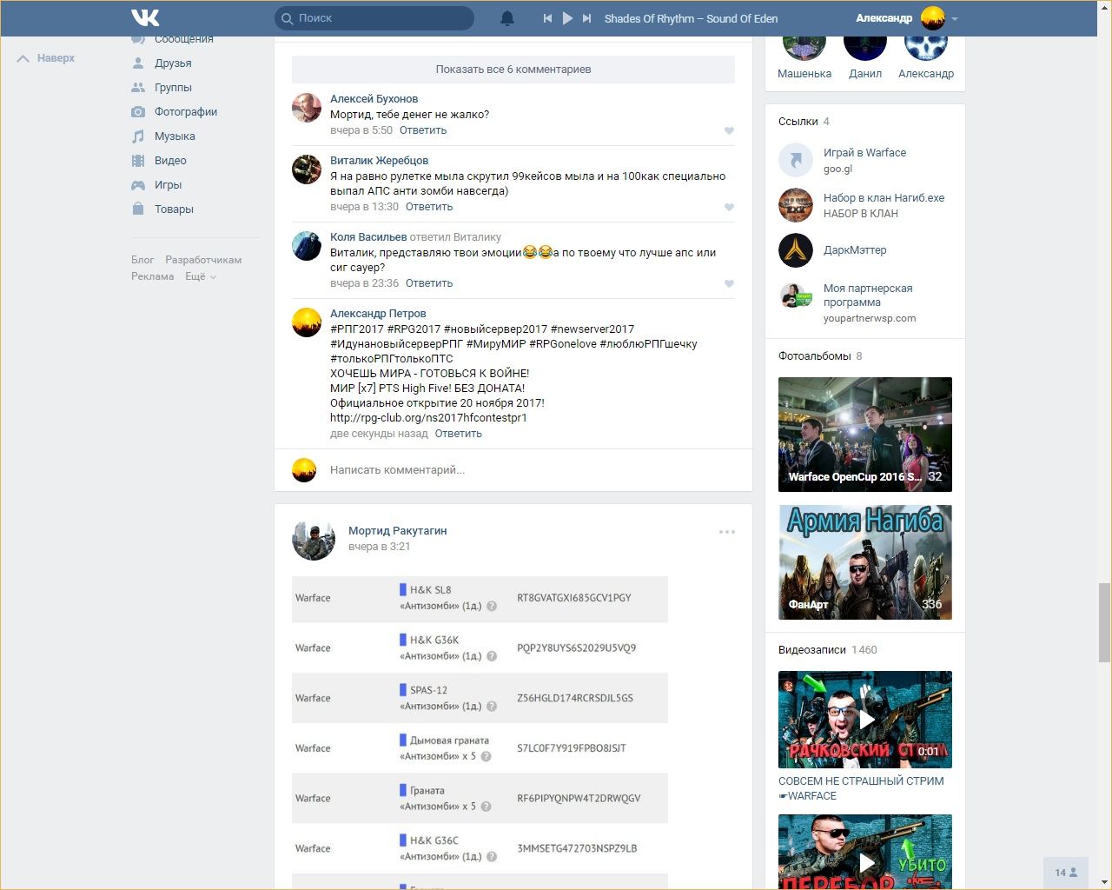Show all 6 comments
The height and width of the screenshot is (890, 1112).
[513, 70]
